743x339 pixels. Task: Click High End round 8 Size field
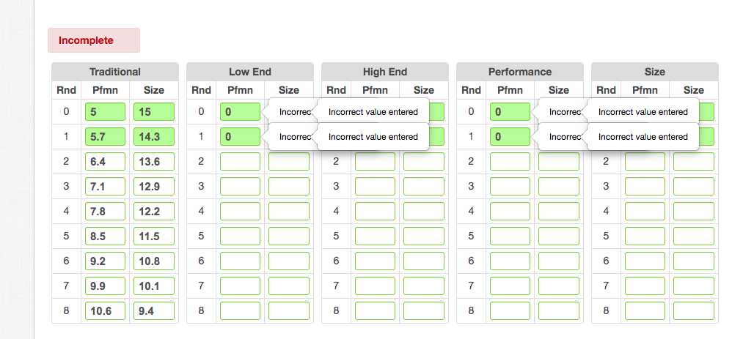[424, 310]
